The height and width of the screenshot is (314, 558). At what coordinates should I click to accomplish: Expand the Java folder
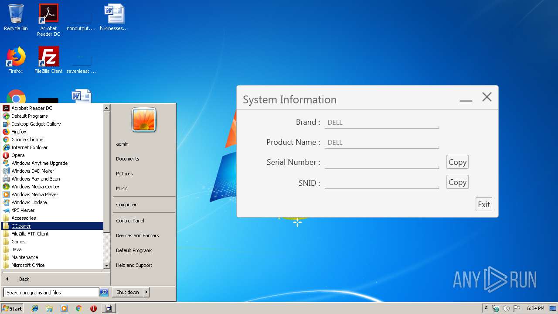coord(52,249)
